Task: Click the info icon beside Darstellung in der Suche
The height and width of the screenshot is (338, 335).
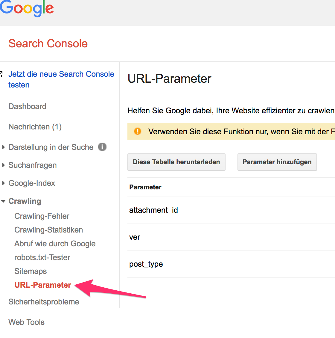Action: [102, 147]
